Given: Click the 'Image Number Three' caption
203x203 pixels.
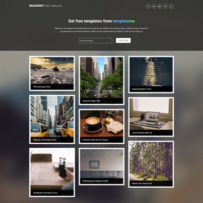Looking at the screenshot, I should (x=142, y=89).
